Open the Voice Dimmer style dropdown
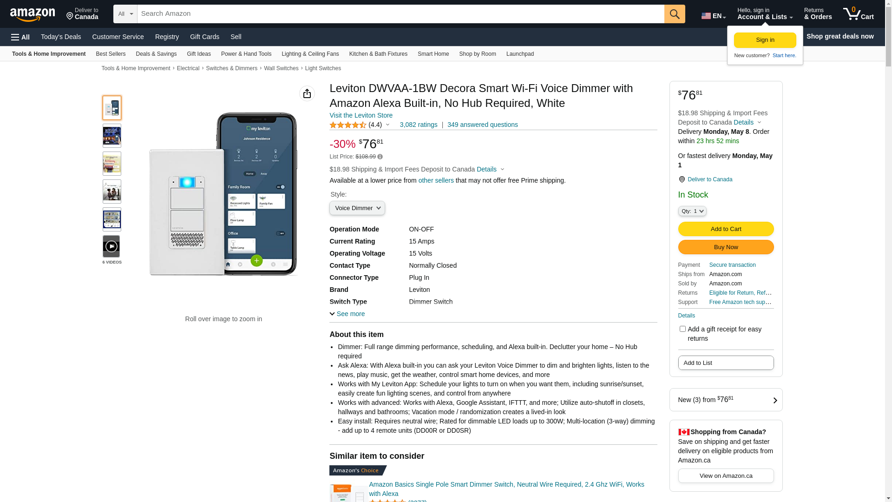 click(x=357, y=208)
